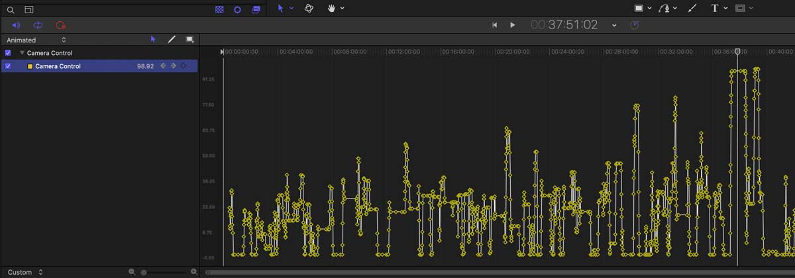
Task: Select the Rectangle shape tool
Action: (x=639, y=8)
